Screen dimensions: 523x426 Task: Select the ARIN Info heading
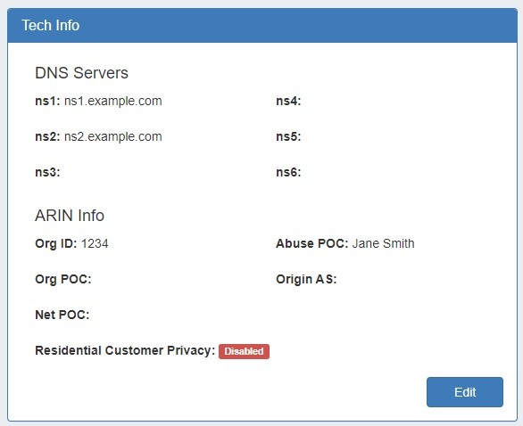pos(70,216)
